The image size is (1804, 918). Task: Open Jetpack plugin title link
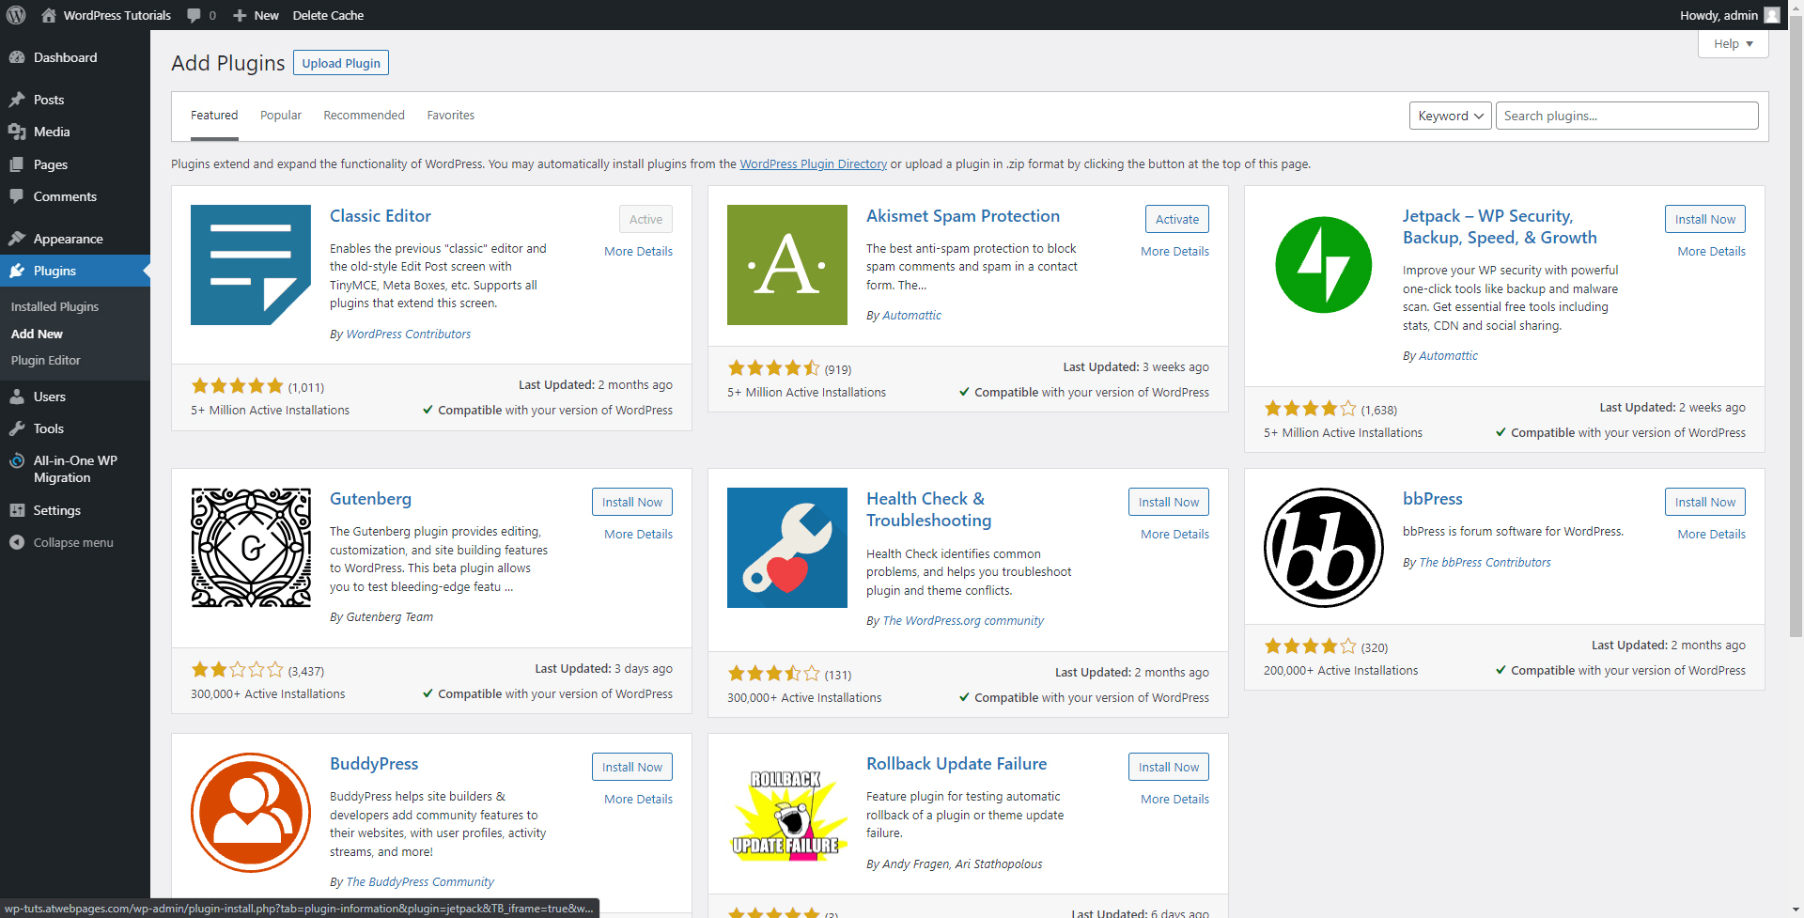[x=1500, y=226]
